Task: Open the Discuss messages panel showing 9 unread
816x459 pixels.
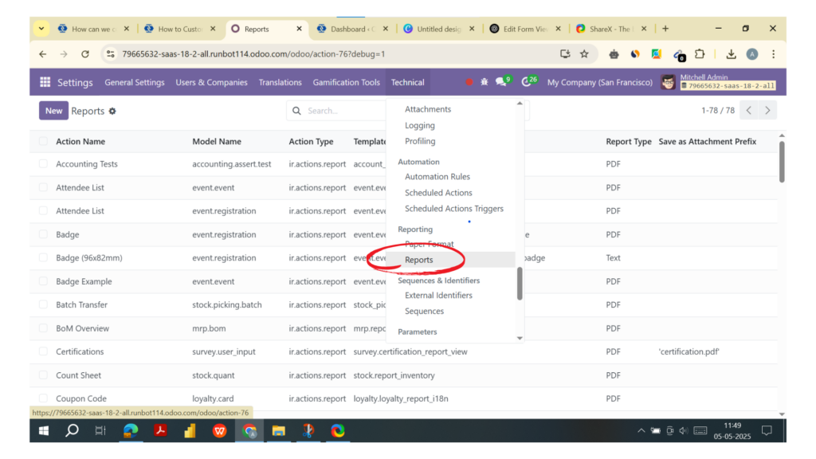Action: tap(501, 81)
